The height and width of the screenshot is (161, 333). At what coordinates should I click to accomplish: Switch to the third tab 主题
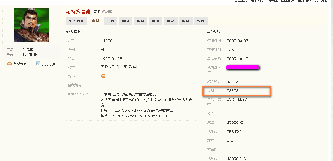coord(111,21)
